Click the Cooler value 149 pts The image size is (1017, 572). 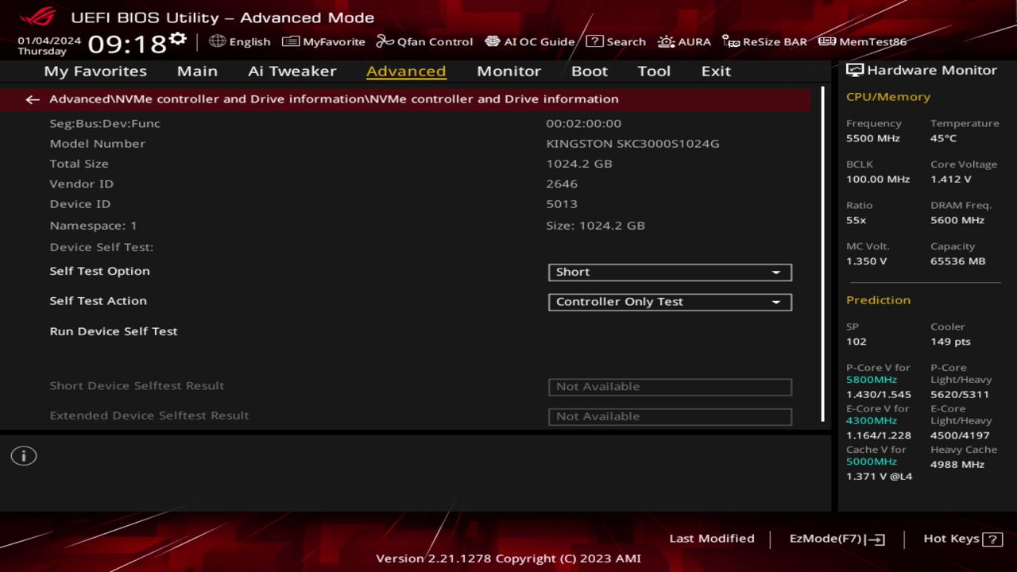click(x=950, y=342)
